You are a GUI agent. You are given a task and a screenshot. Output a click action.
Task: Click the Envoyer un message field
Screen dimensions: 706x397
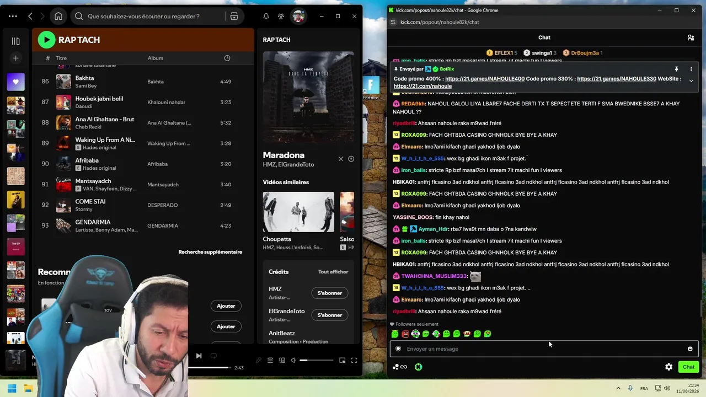tap(544, 349)
